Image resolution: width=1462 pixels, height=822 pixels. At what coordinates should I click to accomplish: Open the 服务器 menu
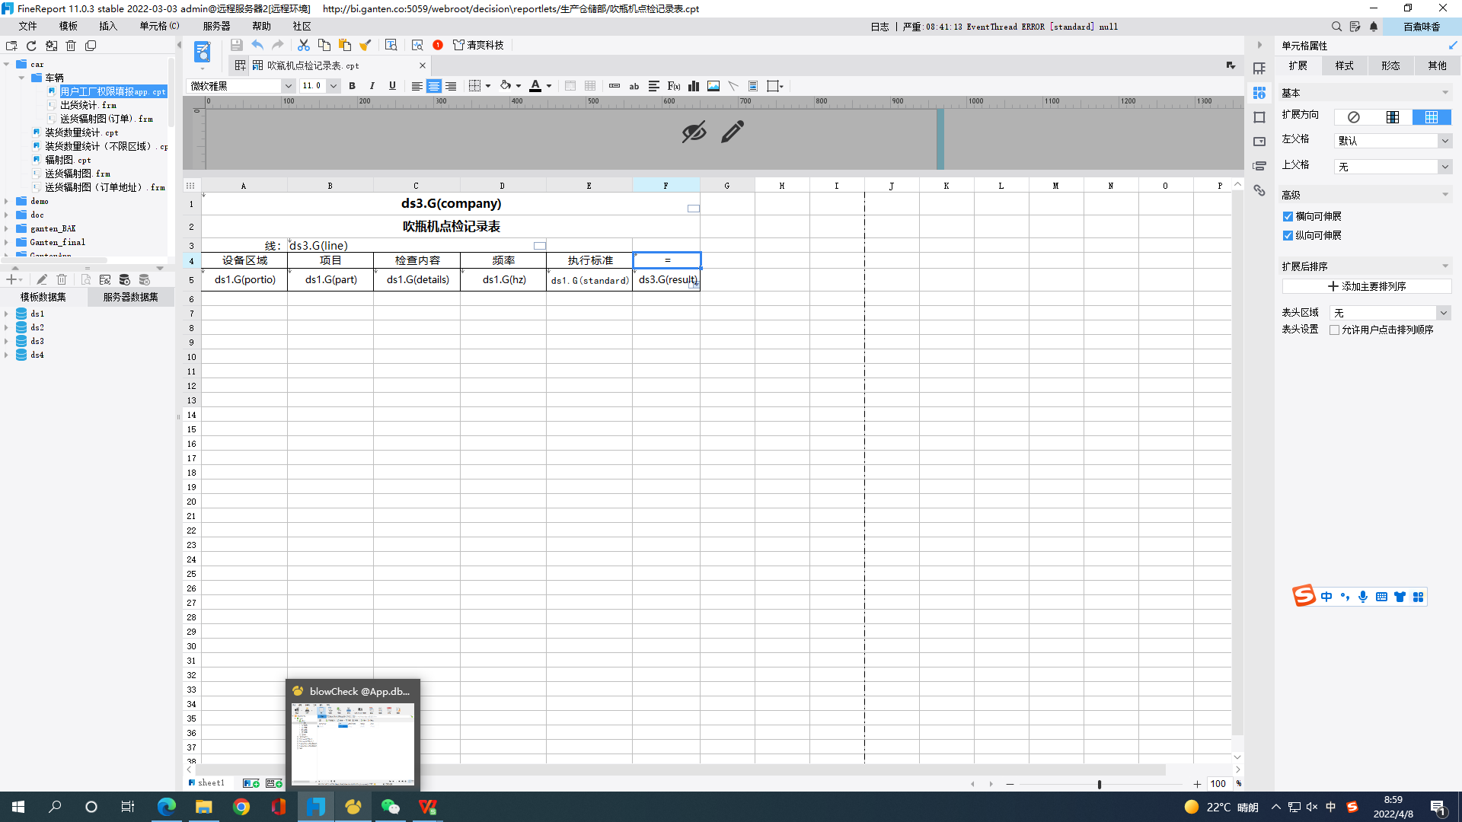point(217,26)
